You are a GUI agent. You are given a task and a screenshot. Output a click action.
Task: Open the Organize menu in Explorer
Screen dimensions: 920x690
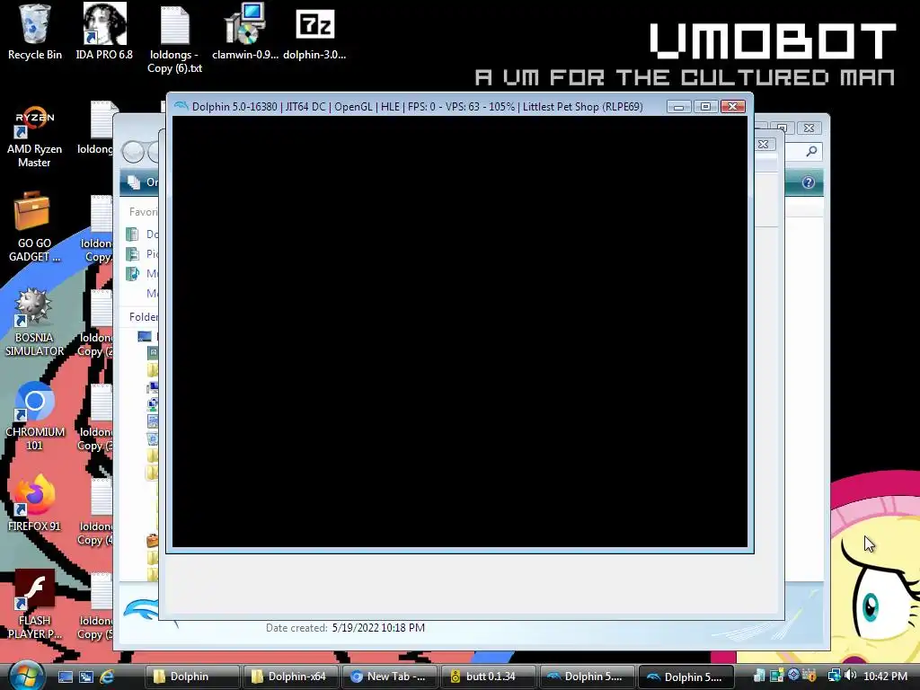pos(144,182)
